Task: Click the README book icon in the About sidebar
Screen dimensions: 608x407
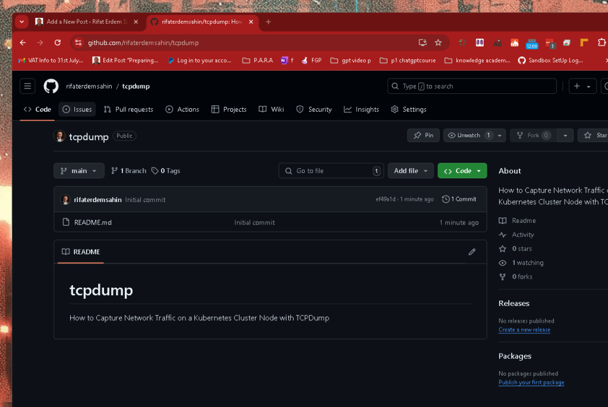Action: click(503, 220)
